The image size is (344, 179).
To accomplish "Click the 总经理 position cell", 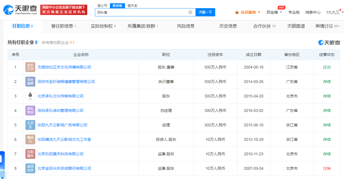I will pyautogui.click(x=166, y=111).
